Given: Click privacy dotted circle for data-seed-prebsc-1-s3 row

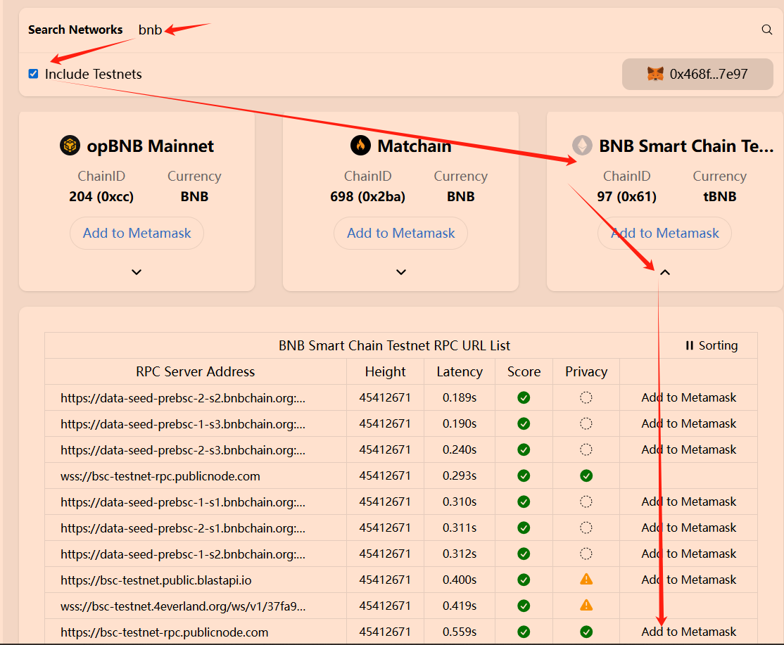Looking at the screenshot, I should [x=586, y=423].
